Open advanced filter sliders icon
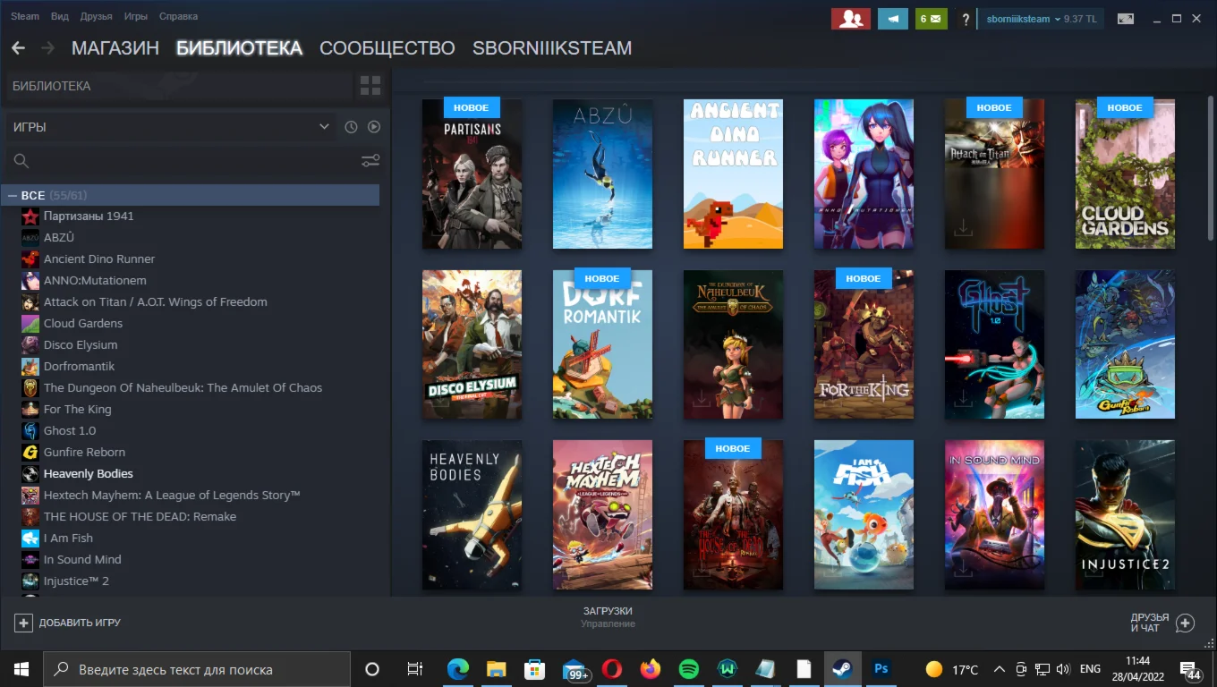1217x687 pixels. pyautogui.click(x=370, y=161)
